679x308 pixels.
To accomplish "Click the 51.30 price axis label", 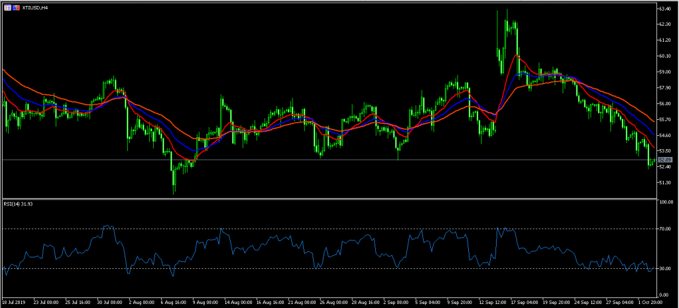I will click(x=666, y=183).
